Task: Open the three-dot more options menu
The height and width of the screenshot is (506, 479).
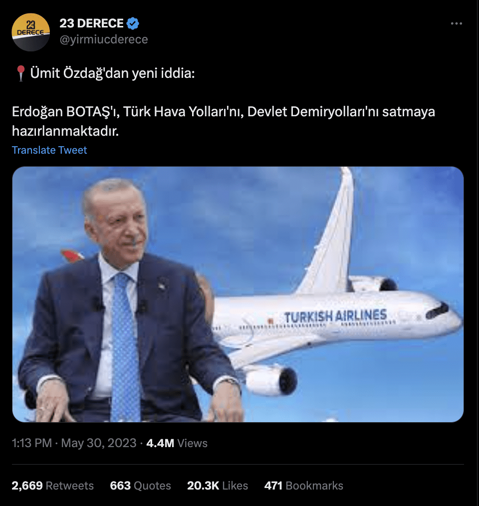Action: [x=457, y=23]
